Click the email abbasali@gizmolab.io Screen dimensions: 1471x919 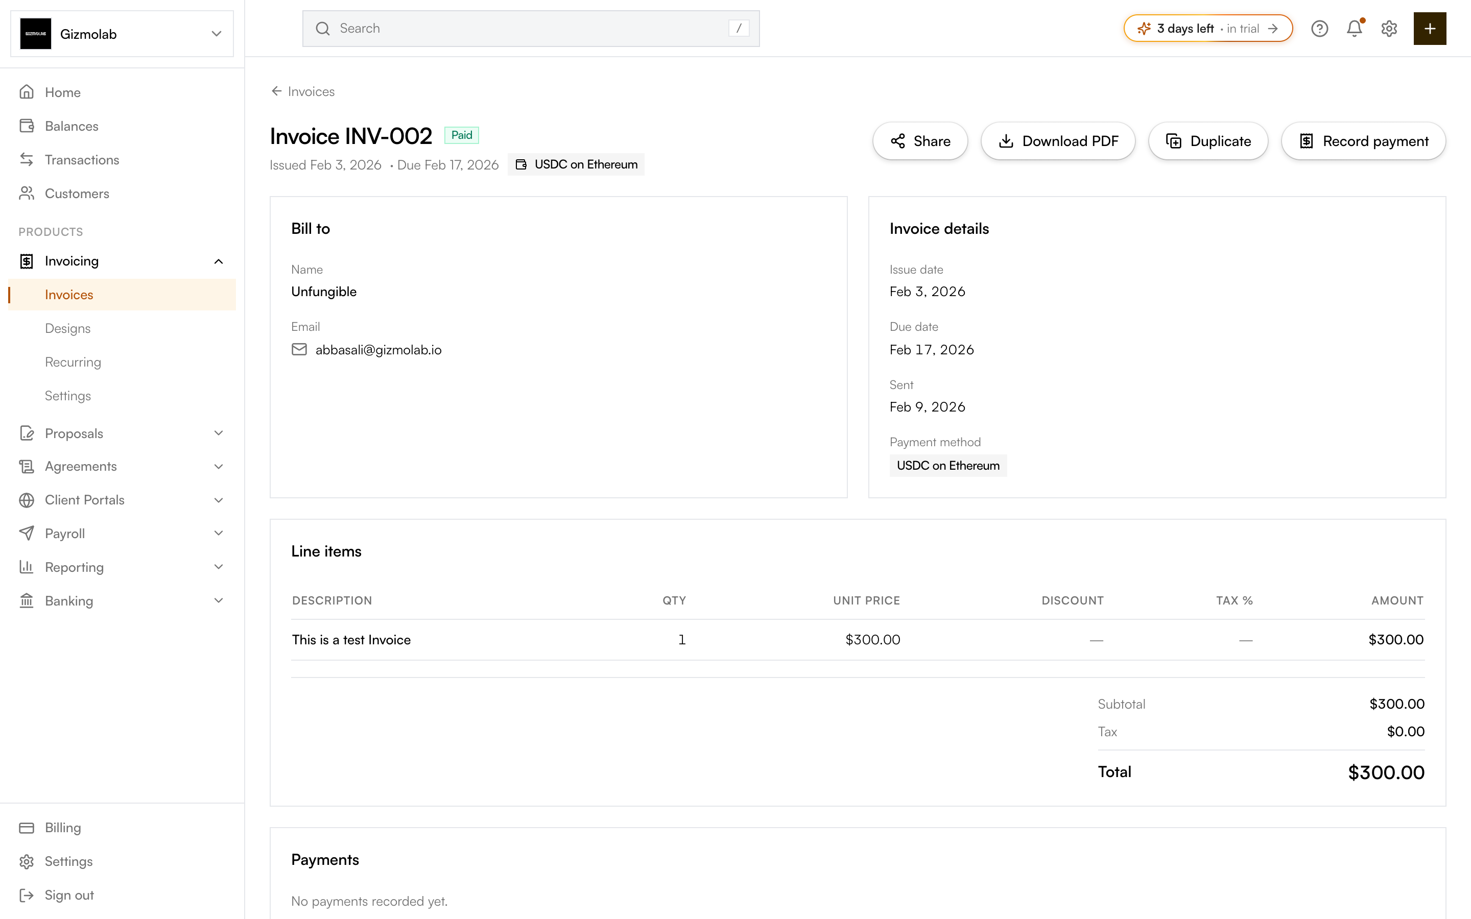point(378,350)
